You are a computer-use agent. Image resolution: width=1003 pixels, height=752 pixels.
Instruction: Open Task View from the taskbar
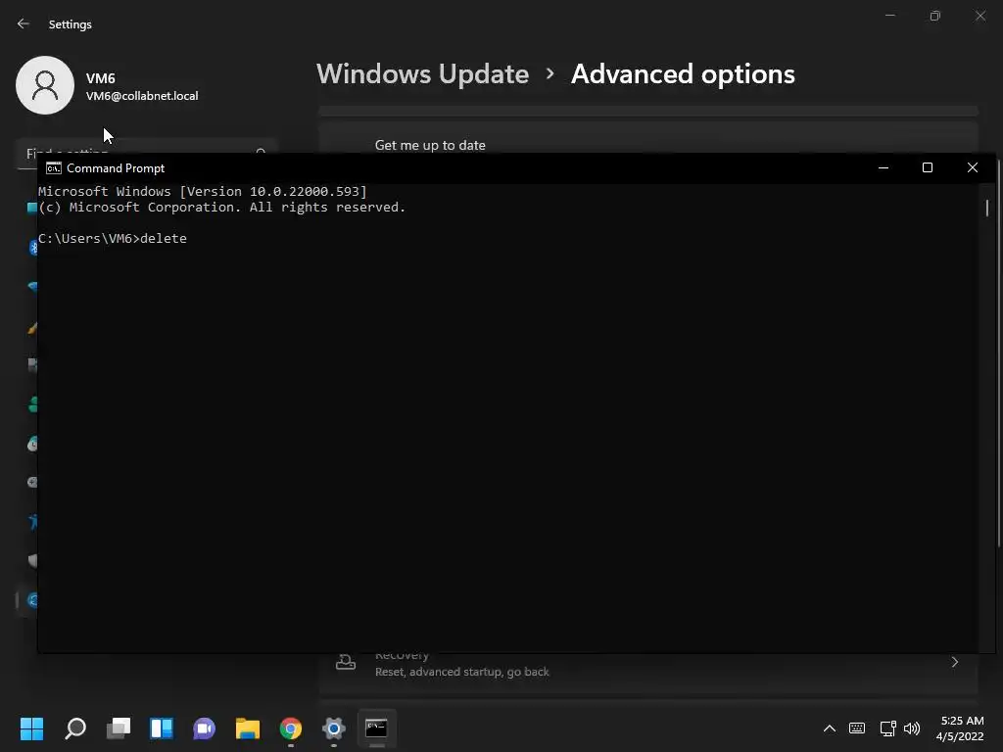click(119, 728)
